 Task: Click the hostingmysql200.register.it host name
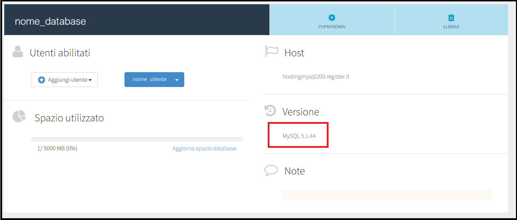[316, 76]
